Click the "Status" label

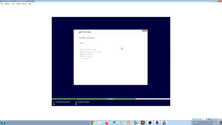(81, 43)
